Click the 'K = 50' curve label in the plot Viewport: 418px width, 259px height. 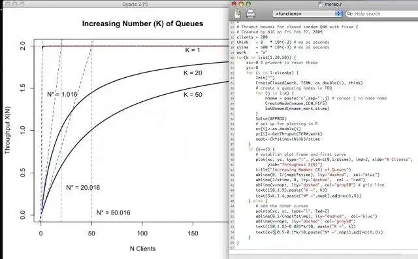[193, 95]
